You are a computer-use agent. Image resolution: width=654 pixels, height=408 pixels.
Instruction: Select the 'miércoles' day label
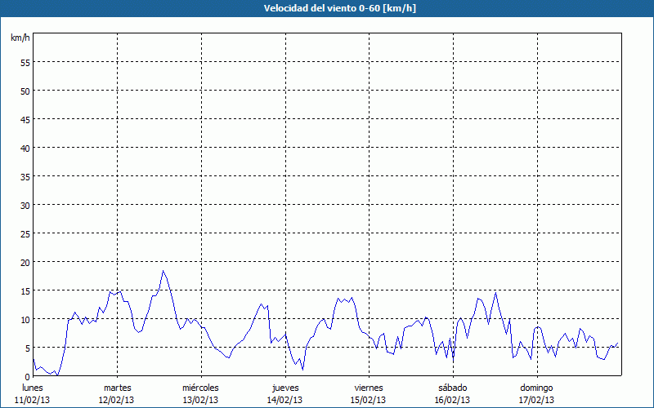[200, 387]
